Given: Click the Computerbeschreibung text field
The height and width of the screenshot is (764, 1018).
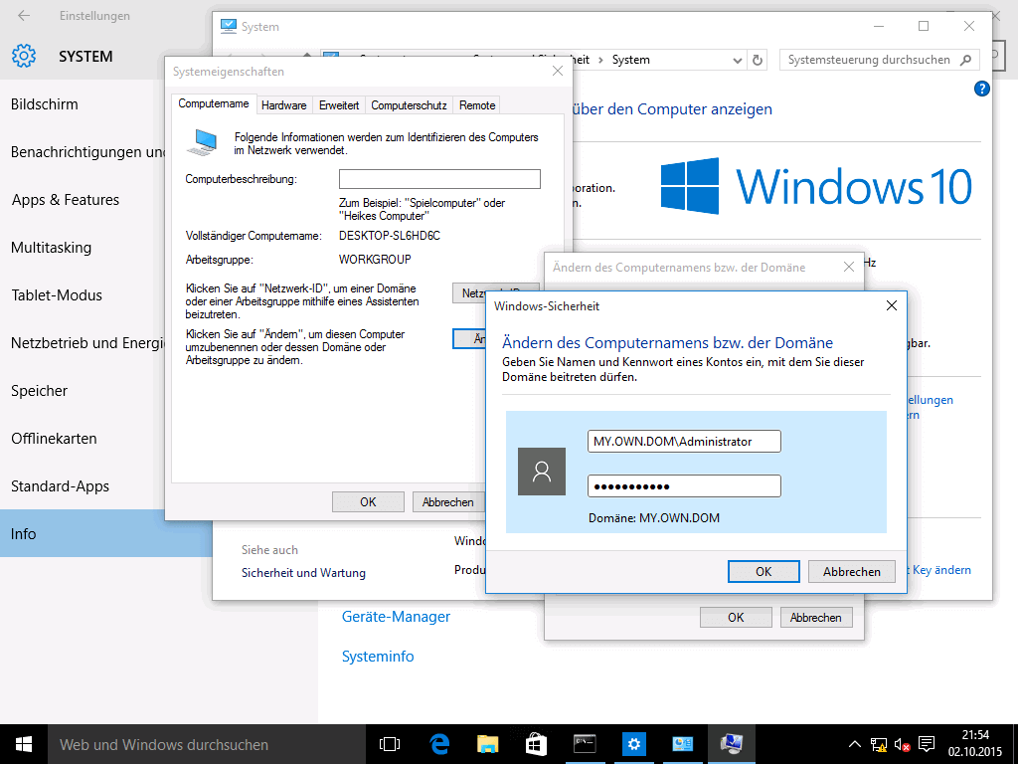Looking at the screenshot, I should 439,179.
